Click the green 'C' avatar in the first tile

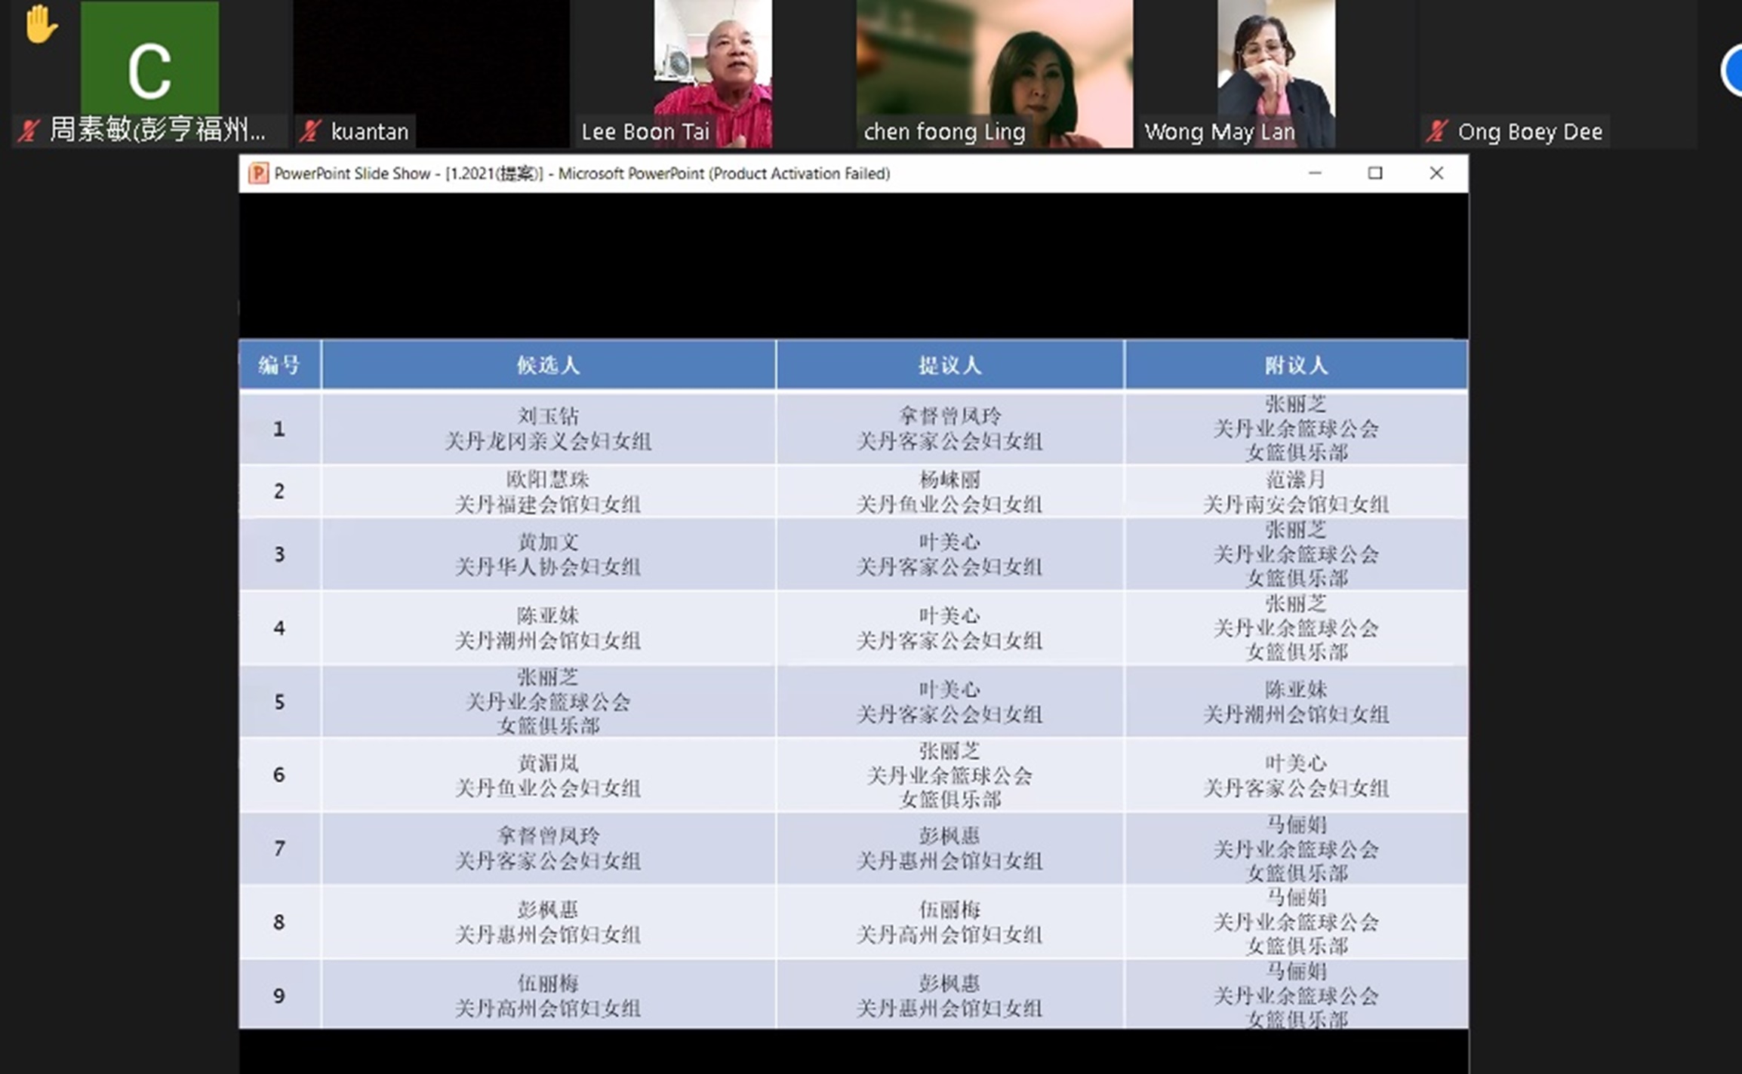coord(149,57)
